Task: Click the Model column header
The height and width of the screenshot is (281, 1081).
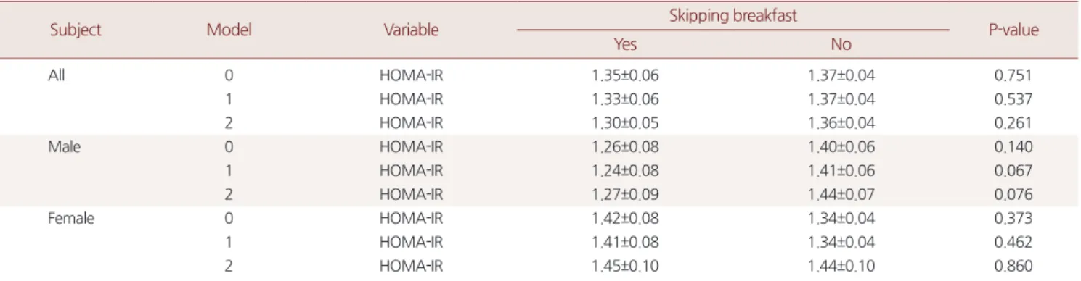Action: pyautogui.click(x=229, y=30)
